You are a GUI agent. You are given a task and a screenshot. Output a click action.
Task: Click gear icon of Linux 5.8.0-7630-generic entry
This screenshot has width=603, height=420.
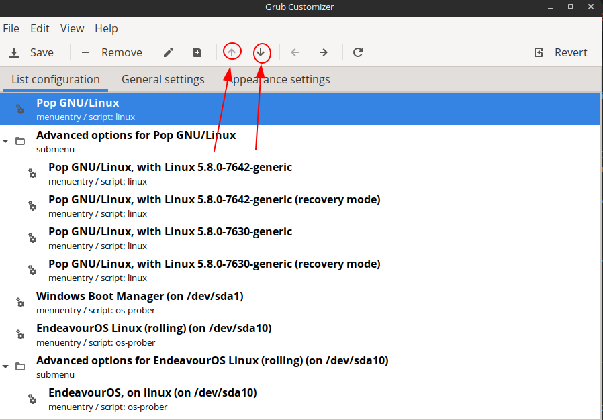click(32, 238)
